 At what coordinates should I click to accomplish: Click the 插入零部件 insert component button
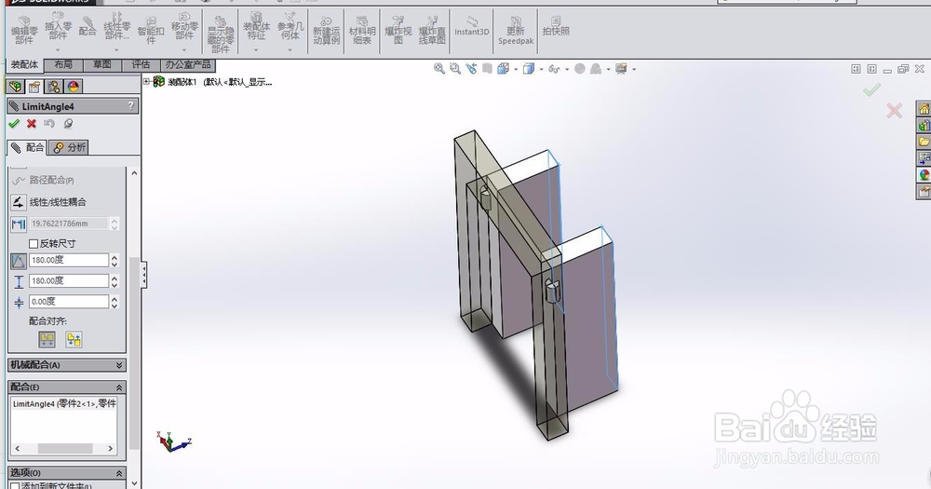click(x=58, y=29)
